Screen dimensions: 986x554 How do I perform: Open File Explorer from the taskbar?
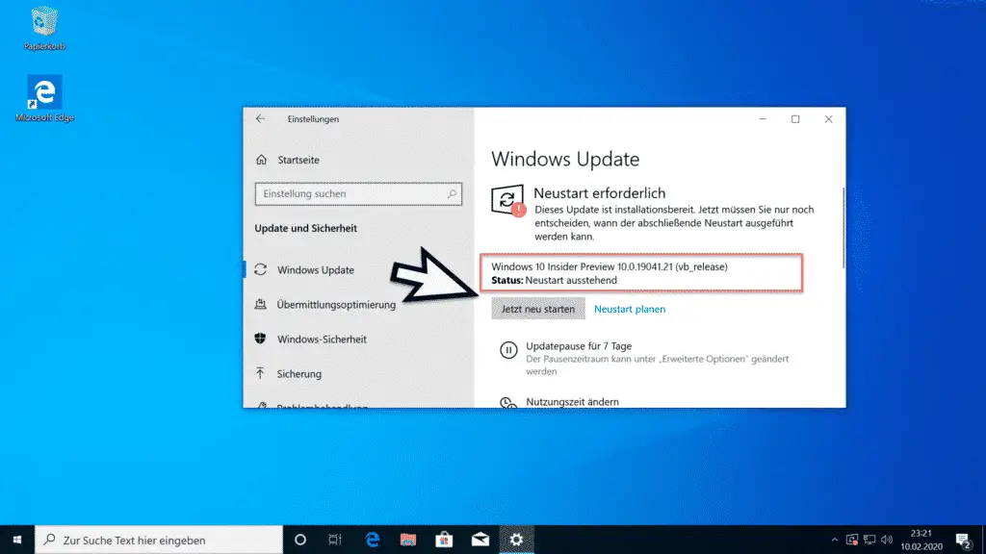click(408, 541)
